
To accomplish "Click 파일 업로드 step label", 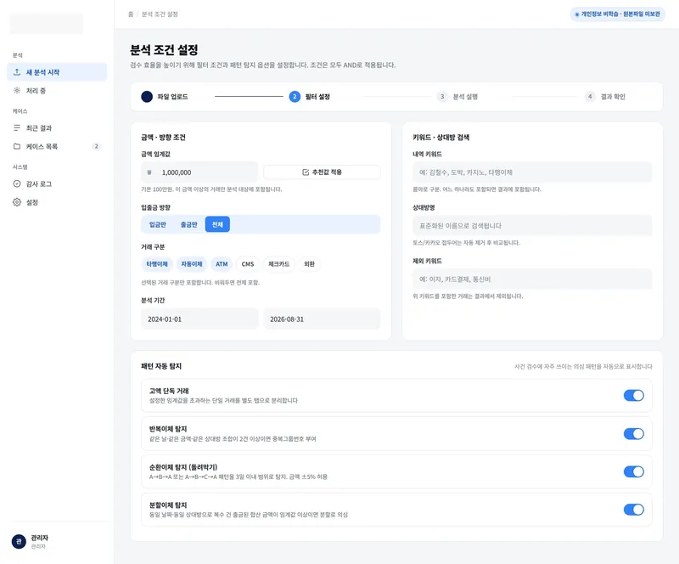I will [172, 97].
